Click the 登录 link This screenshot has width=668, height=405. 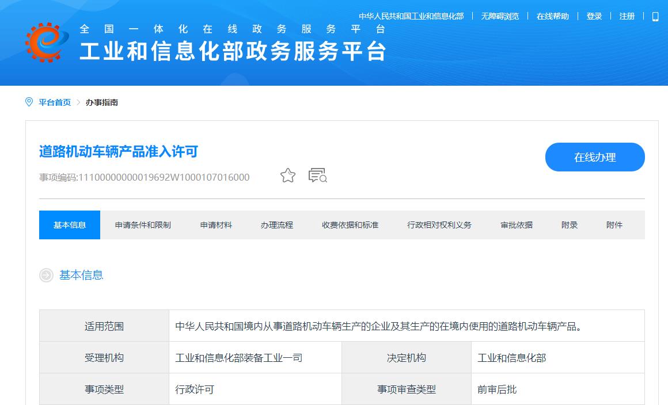pyautogui.click(x=594, y=17)
